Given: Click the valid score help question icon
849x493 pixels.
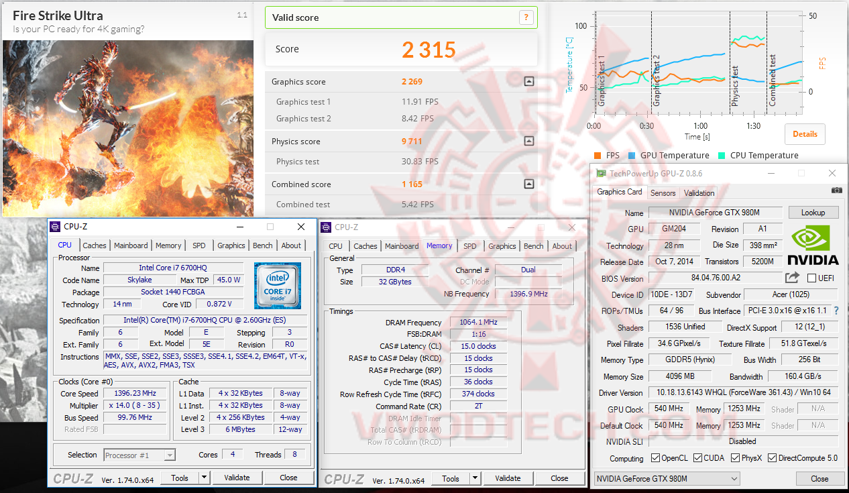Looking at the screenshot, I should pyautogui.click(x=526, y=18).
